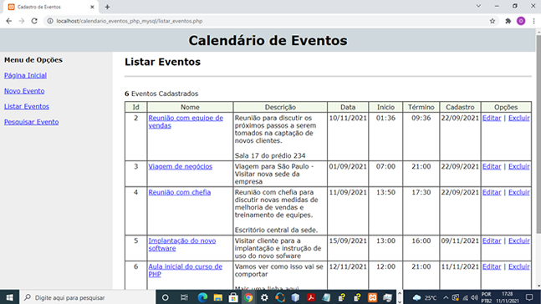Click the Descrição column header
The image size is (541, 304).
pos(280,107)
